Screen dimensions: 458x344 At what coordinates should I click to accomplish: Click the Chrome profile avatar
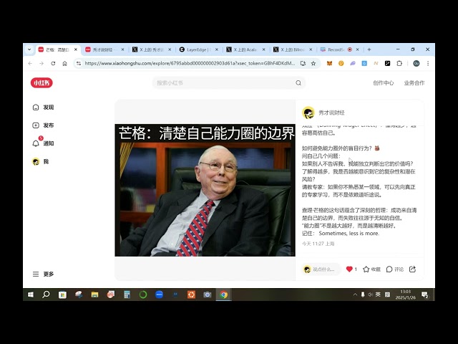click(x=416, y=64)
